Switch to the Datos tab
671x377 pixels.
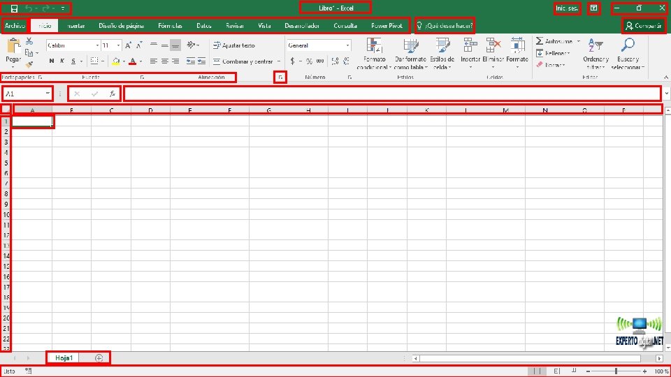(x=203, y=26)
